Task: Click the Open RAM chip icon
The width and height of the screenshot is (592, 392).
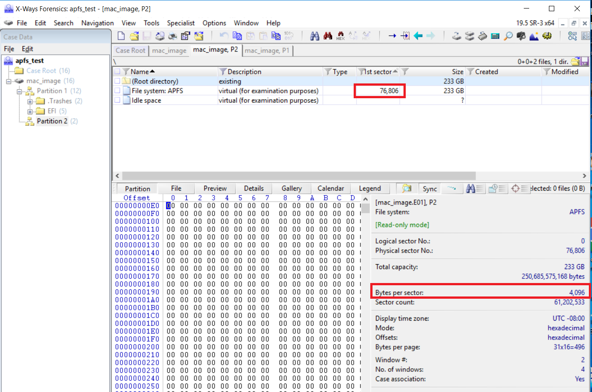Action: (482, 36)
